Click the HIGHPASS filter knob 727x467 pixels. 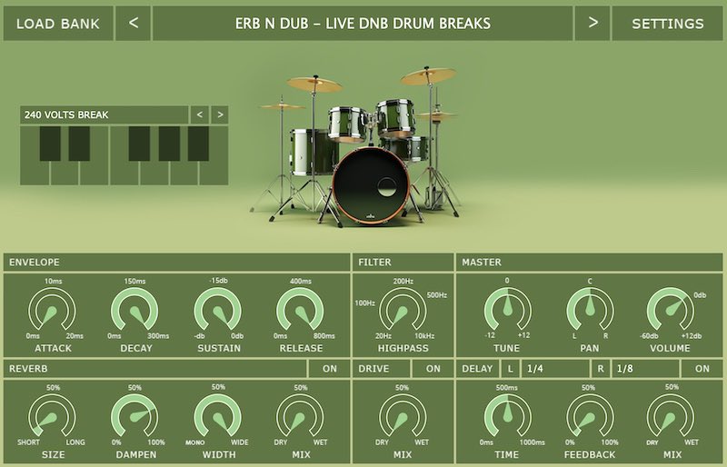pyautogui.click(x=403, y=310)
